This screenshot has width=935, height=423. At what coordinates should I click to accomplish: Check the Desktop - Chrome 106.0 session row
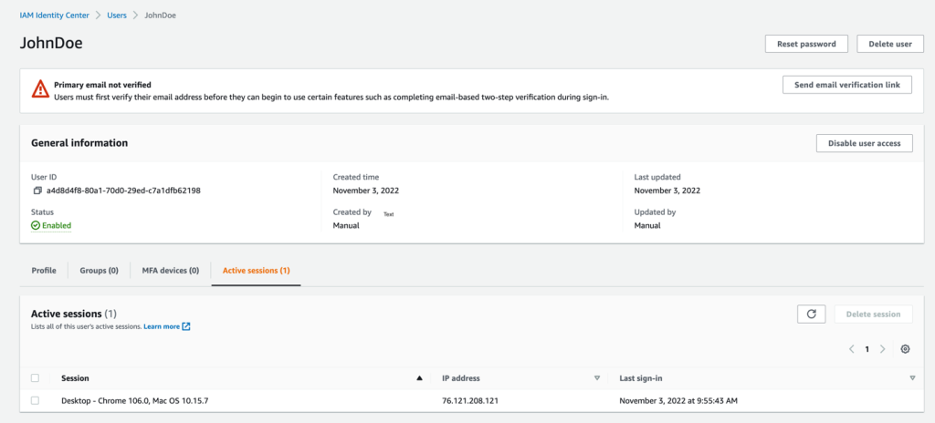click(36, 401)
